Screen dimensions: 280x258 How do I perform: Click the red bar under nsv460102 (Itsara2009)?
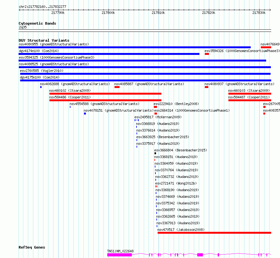click(x=105, y=94)
